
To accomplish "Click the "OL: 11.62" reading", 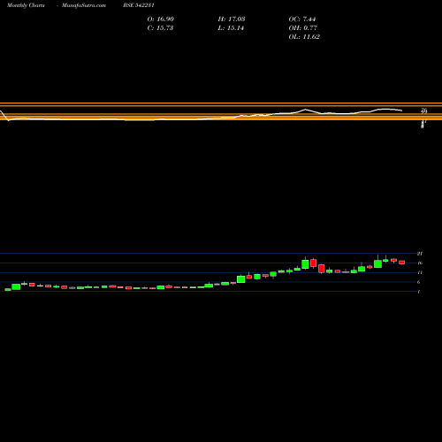I will click(304, 37).
